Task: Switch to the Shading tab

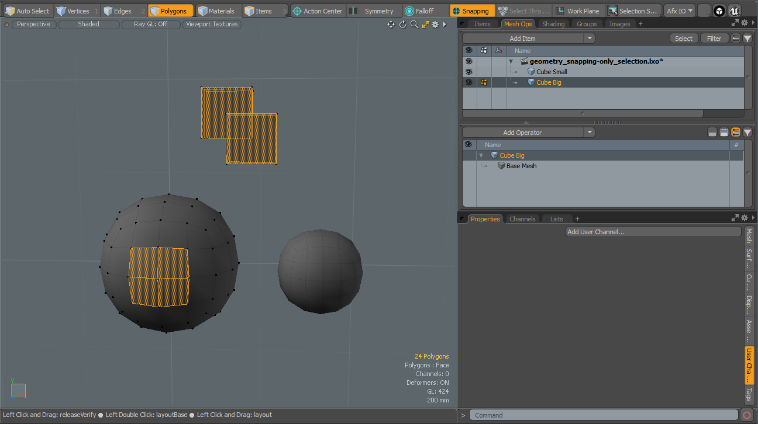Action: [x=553, y=24]
